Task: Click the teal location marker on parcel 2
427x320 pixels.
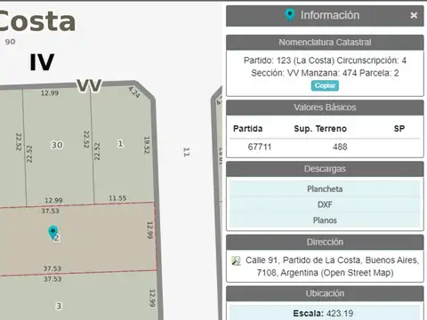Action: pos(53,232)
